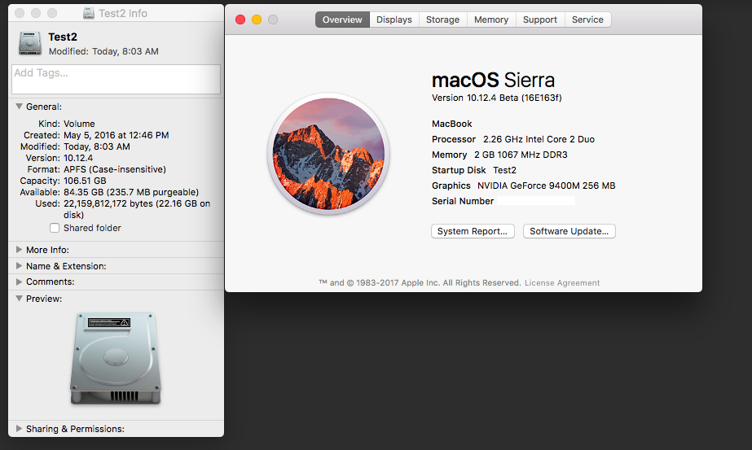752x450 pixels.
Task: Click Graphics value NVIDIA GeForce 9400M
Action: click(x=546, y=186)
